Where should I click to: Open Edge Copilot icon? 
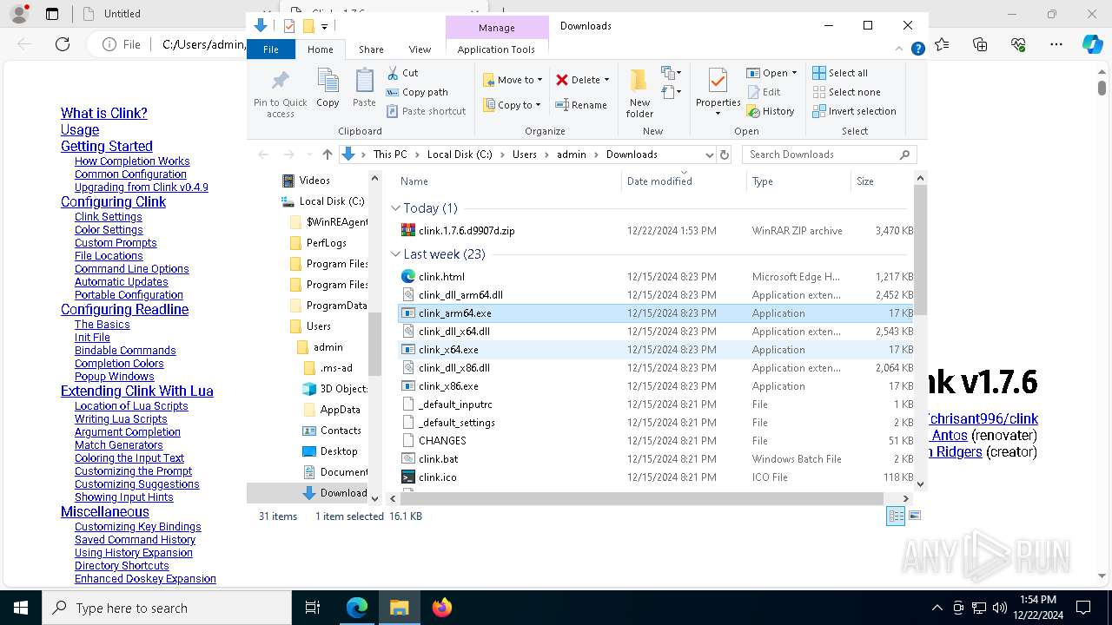[x=1092, y=44]
